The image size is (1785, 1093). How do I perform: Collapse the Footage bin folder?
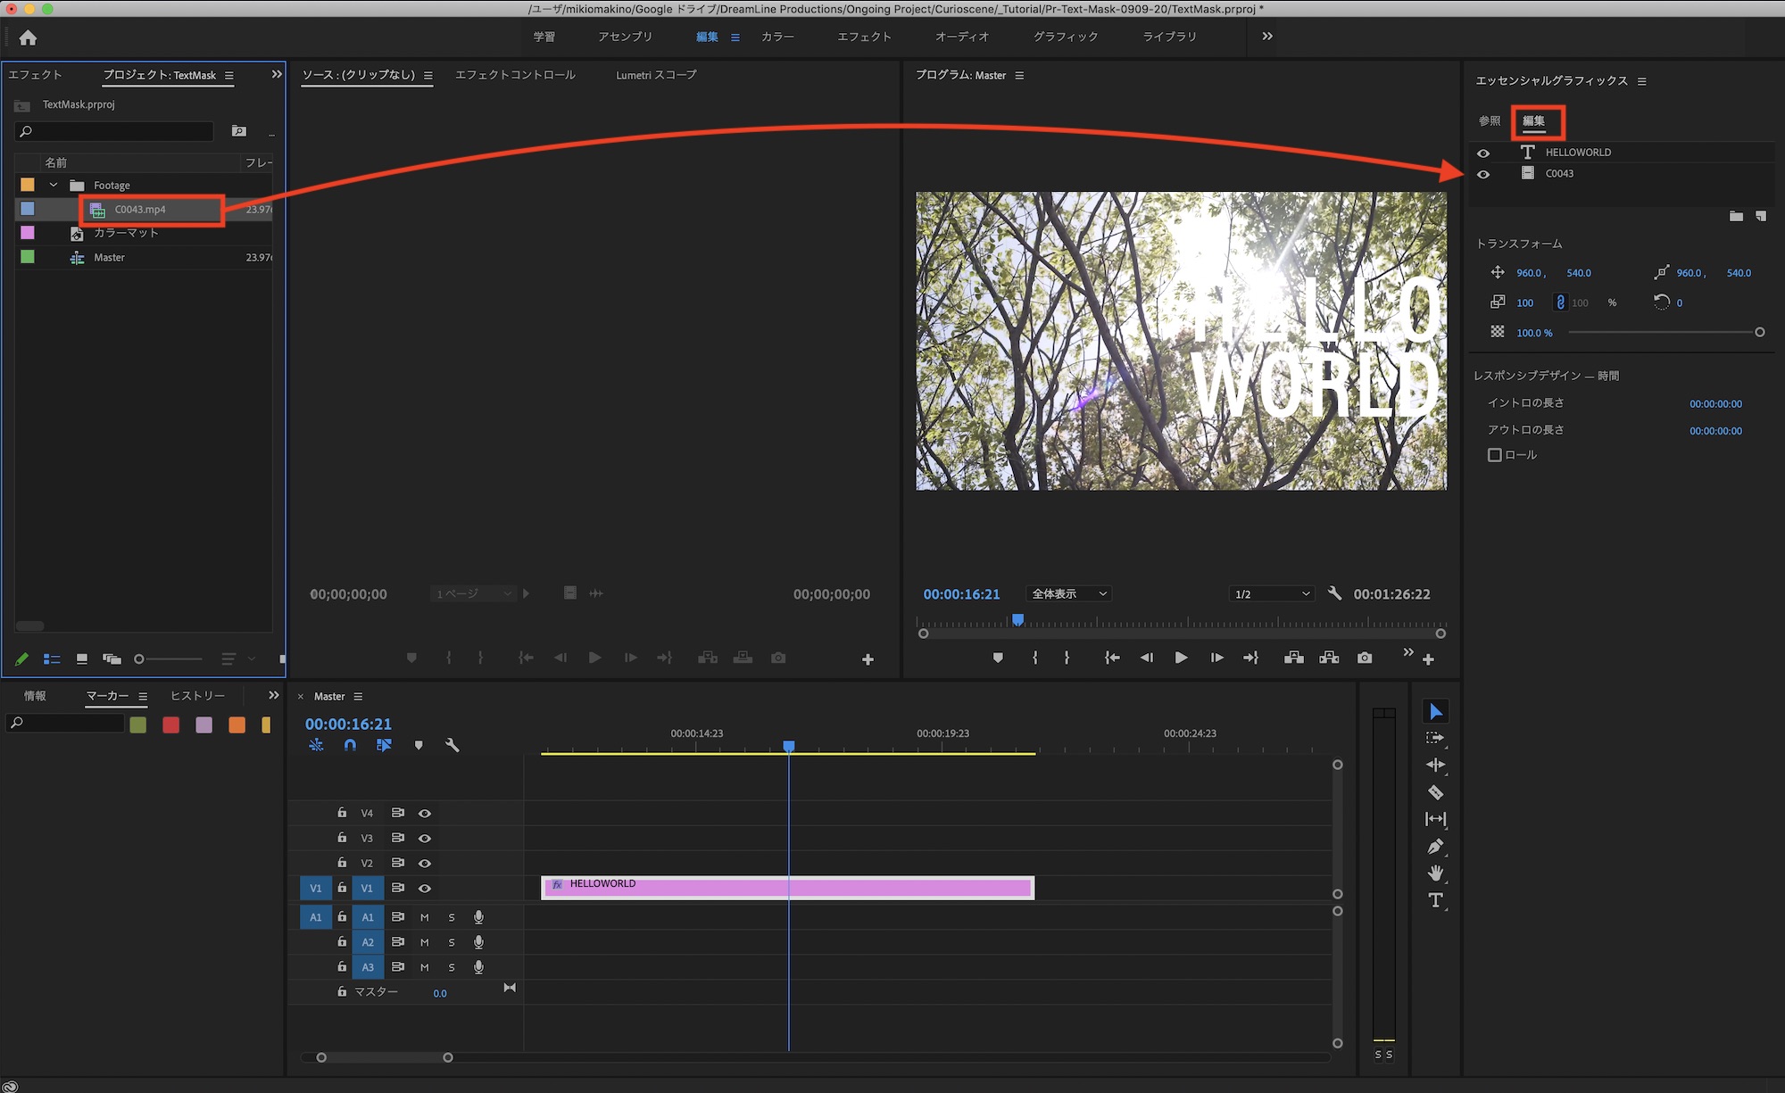pos(54,186)
